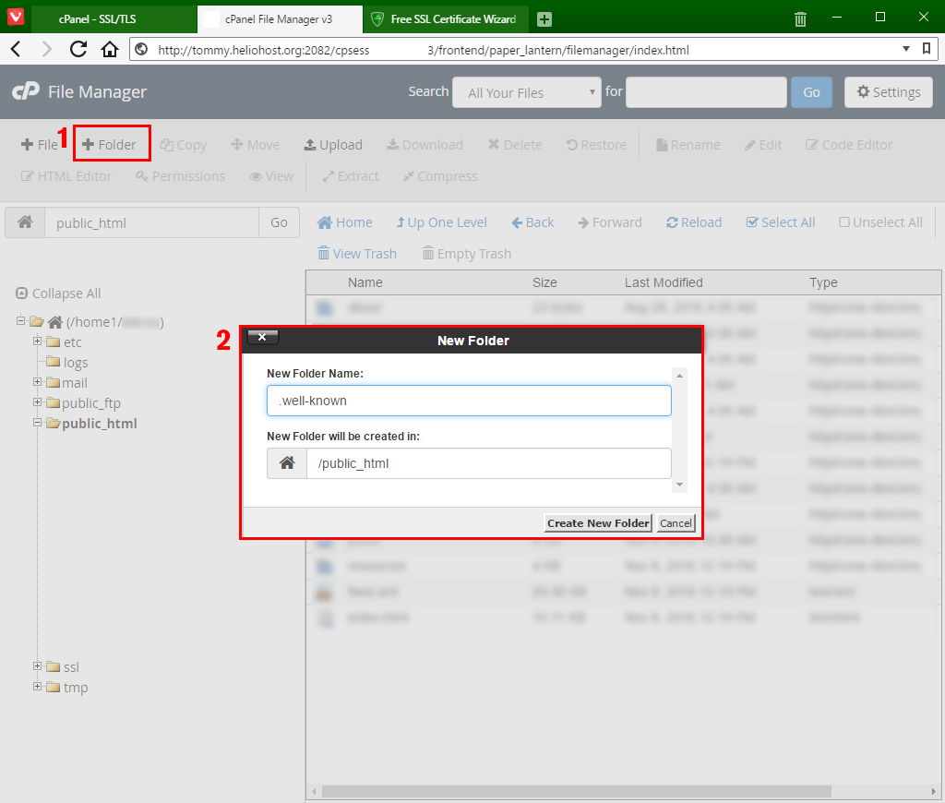Click home icon in New Folder dialog
This screenshot has width=945, height=803.
click(x=288, y=463)
